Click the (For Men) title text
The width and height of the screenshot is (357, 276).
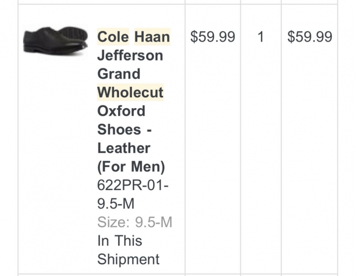[x=131, y=167]
